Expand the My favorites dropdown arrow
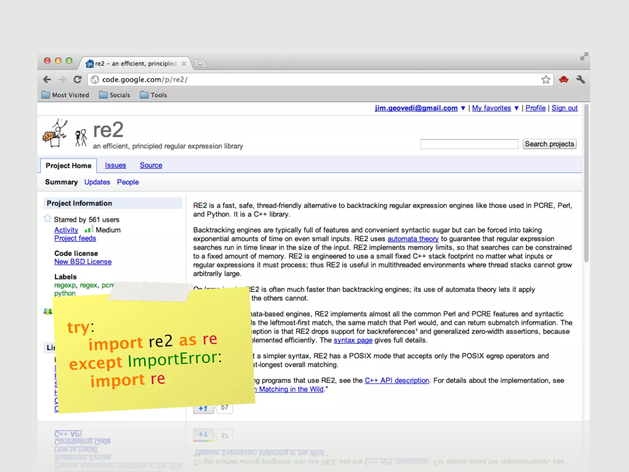 [517, 108]
